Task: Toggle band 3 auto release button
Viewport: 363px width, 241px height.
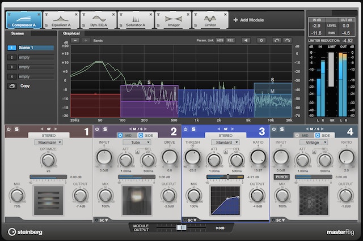Action: click(226, 152)
